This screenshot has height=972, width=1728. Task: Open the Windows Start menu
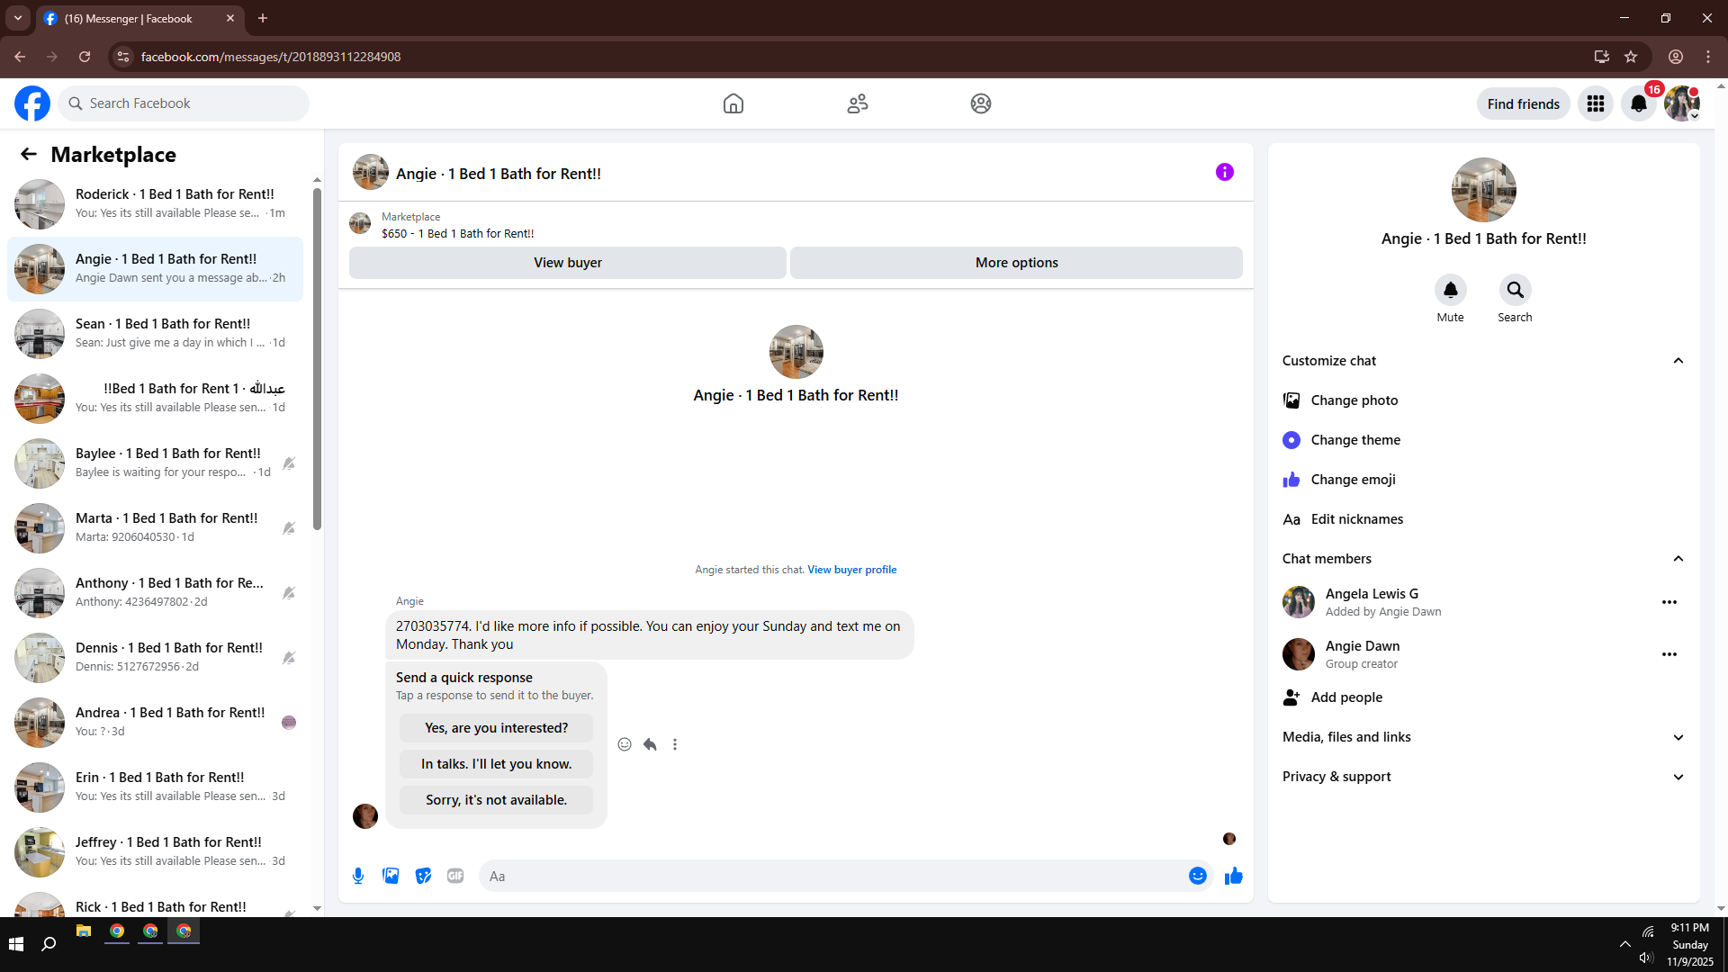(16, 944)
